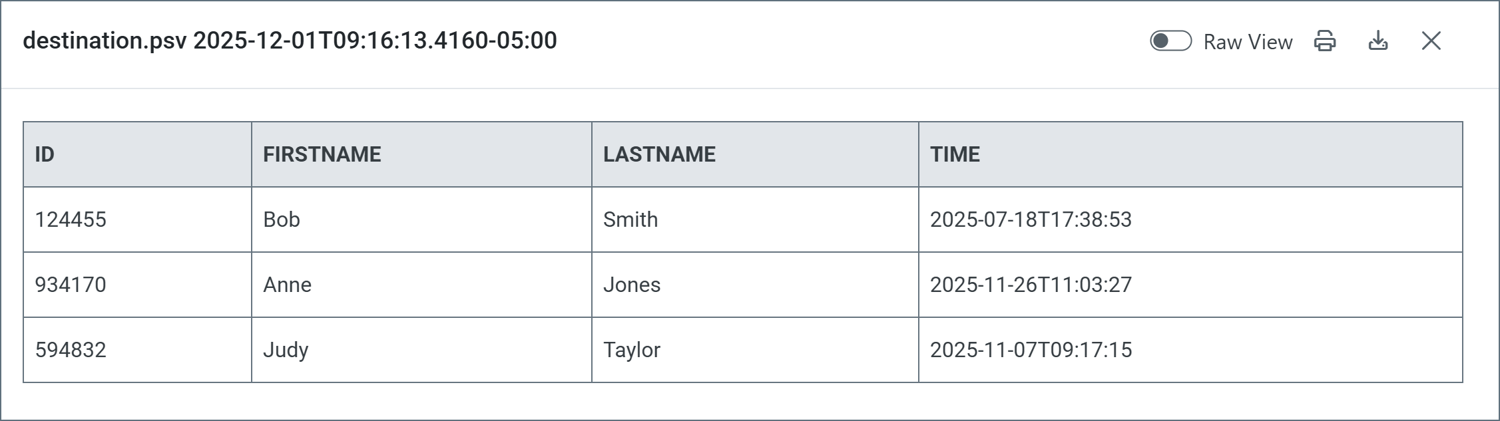Screen dimensions: 1500x421
Task: Click the Anne first name cell
Action: coord(287,285)
